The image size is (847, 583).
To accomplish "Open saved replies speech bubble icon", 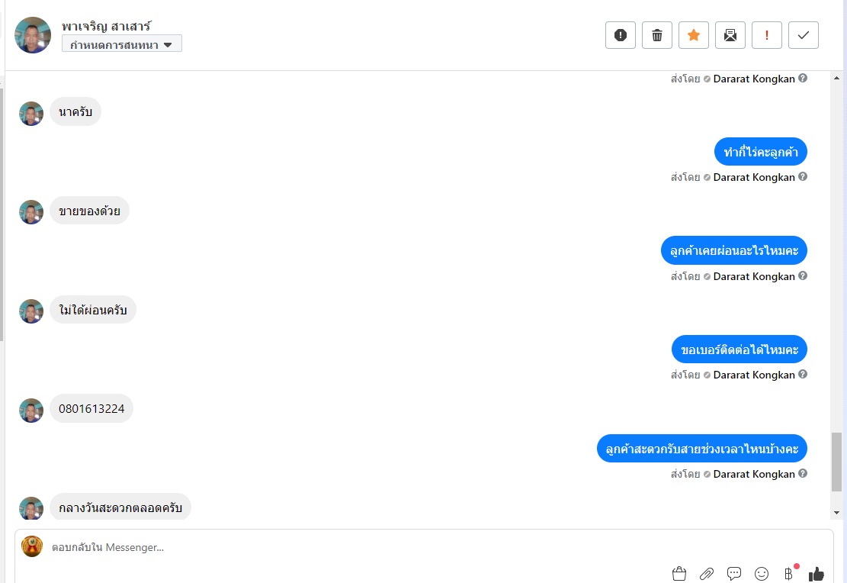I will tap(734, 573).
